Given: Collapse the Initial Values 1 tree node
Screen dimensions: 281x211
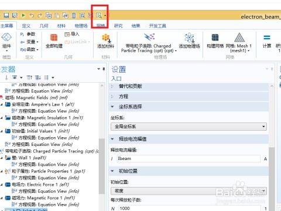Looking at the screenshot, I should click(2, 131).
